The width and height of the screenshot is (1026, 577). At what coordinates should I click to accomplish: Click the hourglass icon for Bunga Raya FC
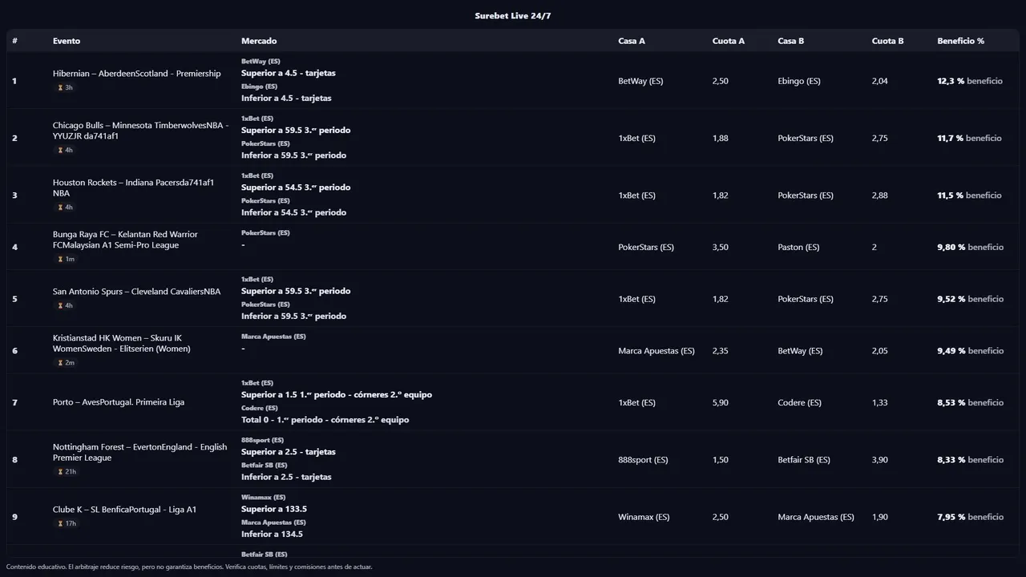[x=60, y=260]
